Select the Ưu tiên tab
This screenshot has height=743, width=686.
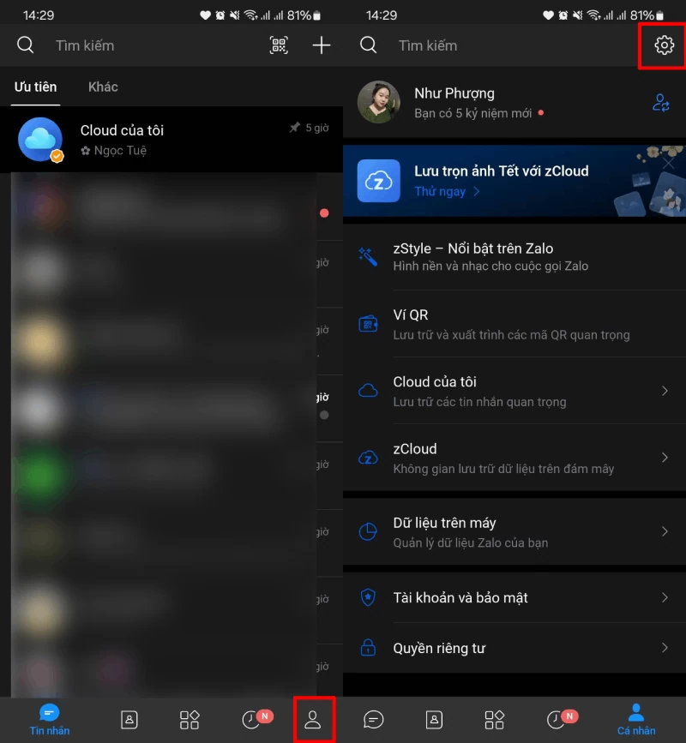point(35,87)
